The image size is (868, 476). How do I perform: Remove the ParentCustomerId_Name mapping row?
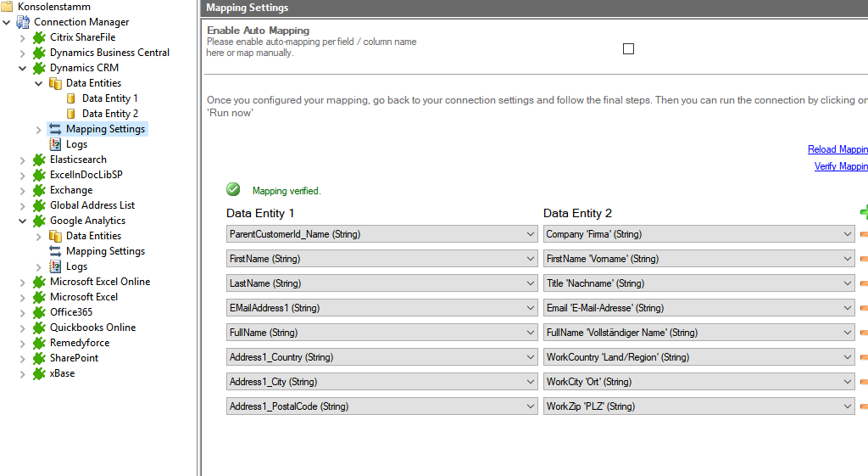click(864, 234)
